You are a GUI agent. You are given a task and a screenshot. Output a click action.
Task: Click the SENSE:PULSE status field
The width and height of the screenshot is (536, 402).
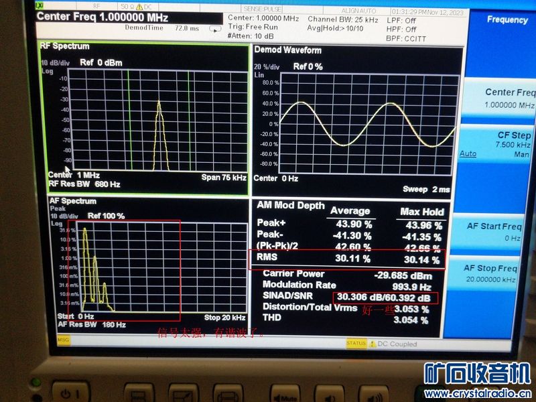pos(263,9)
